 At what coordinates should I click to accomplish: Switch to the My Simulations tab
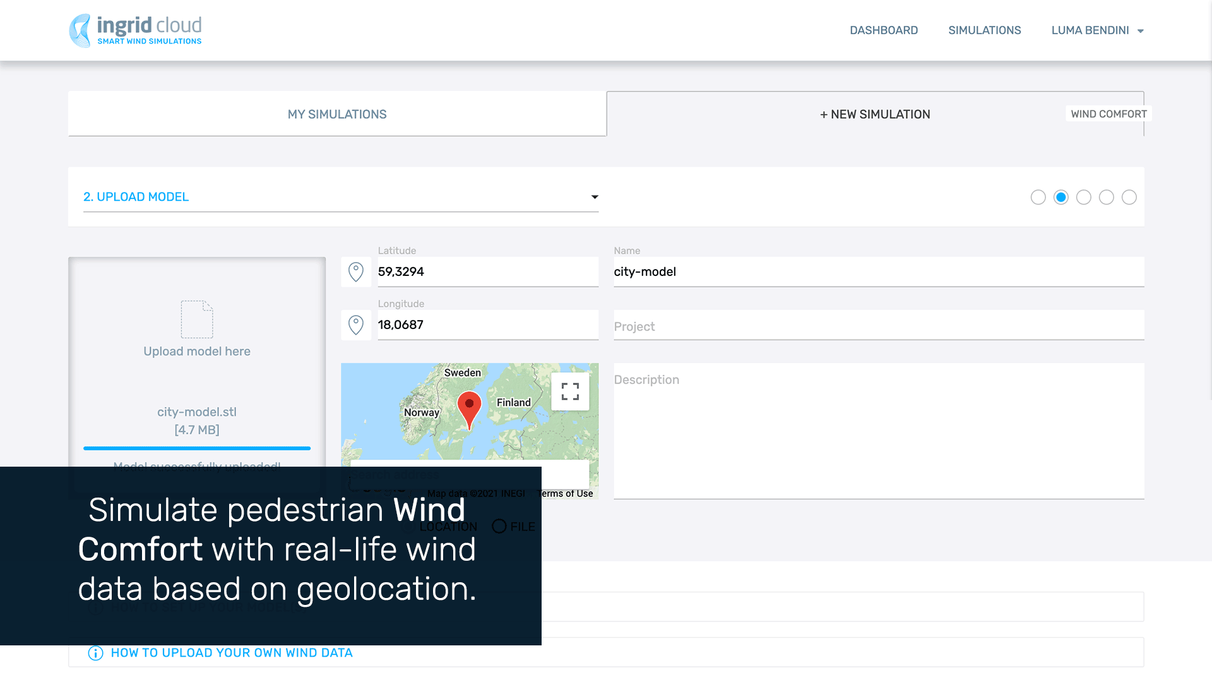pos(337,114)
